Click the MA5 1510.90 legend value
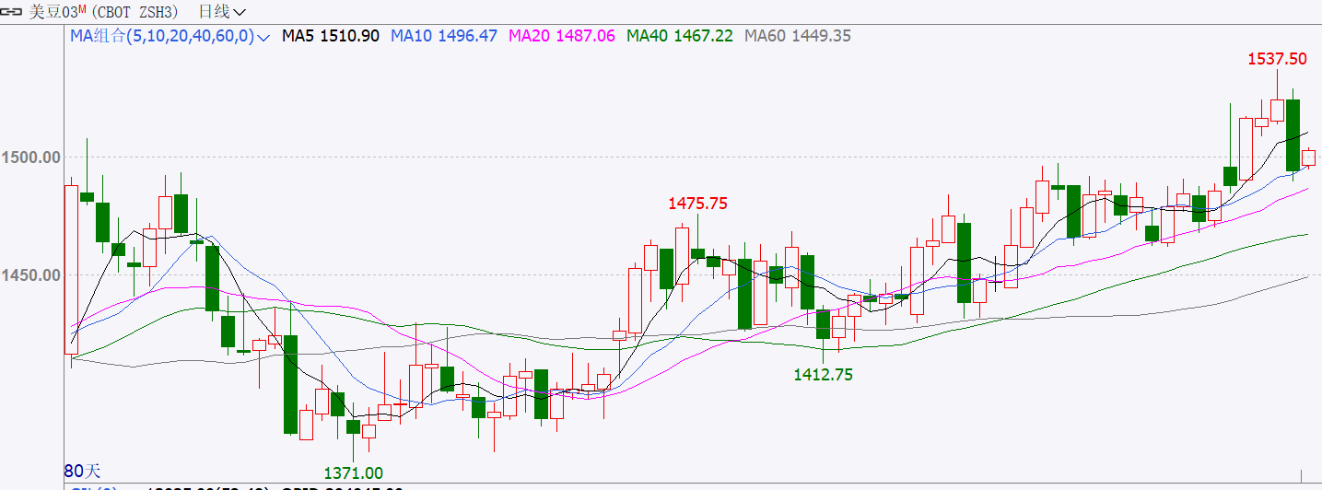 [331, 37]
